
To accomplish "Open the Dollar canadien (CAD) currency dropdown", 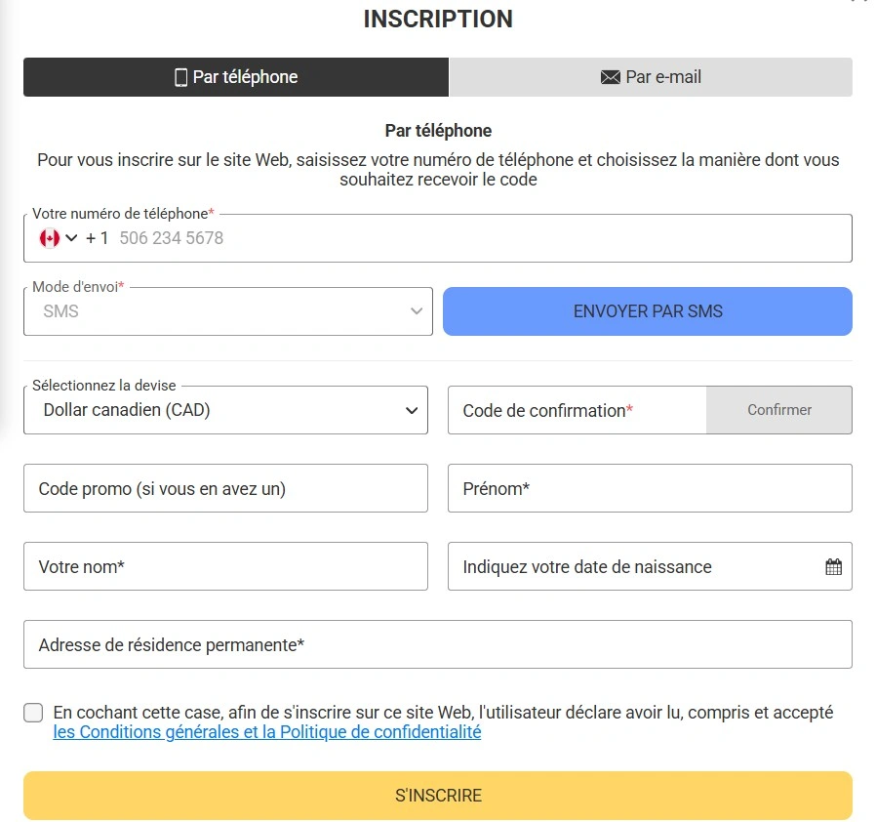I will (225, 410).
